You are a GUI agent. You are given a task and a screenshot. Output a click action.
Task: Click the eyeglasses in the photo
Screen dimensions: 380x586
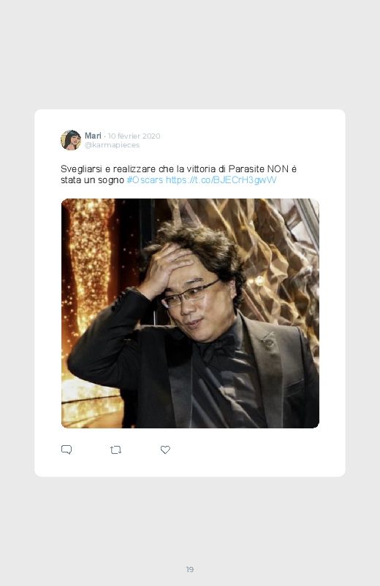189,295
